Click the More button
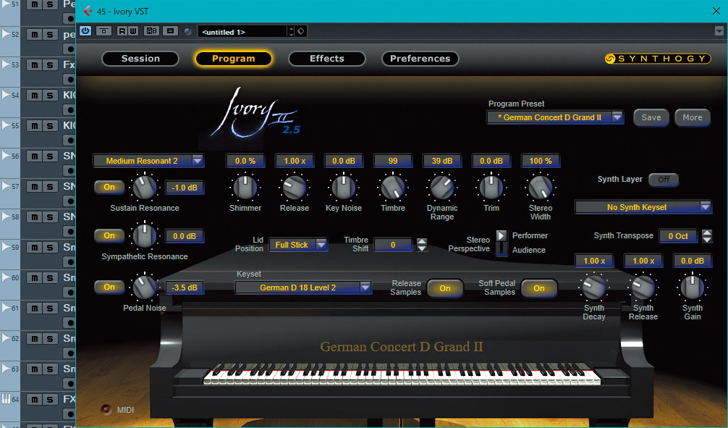Image resolution: width=728 pixels, height=428 pixels. pos(693,117)
